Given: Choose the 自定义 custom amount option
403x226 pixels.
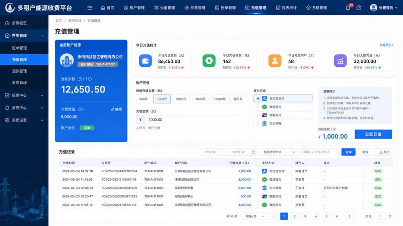Looking at the screenshot, I should coord(238,99).
